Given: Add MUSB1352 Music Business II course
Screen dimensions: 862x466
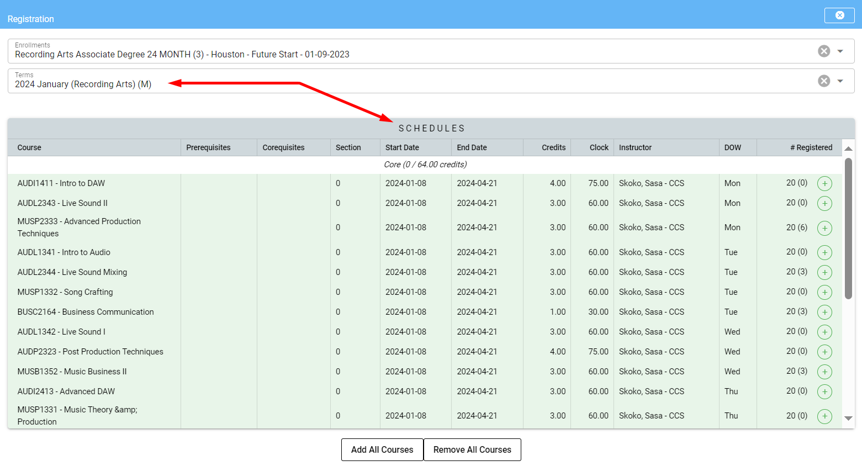Looking at the screenshot, I should [824, 372].
